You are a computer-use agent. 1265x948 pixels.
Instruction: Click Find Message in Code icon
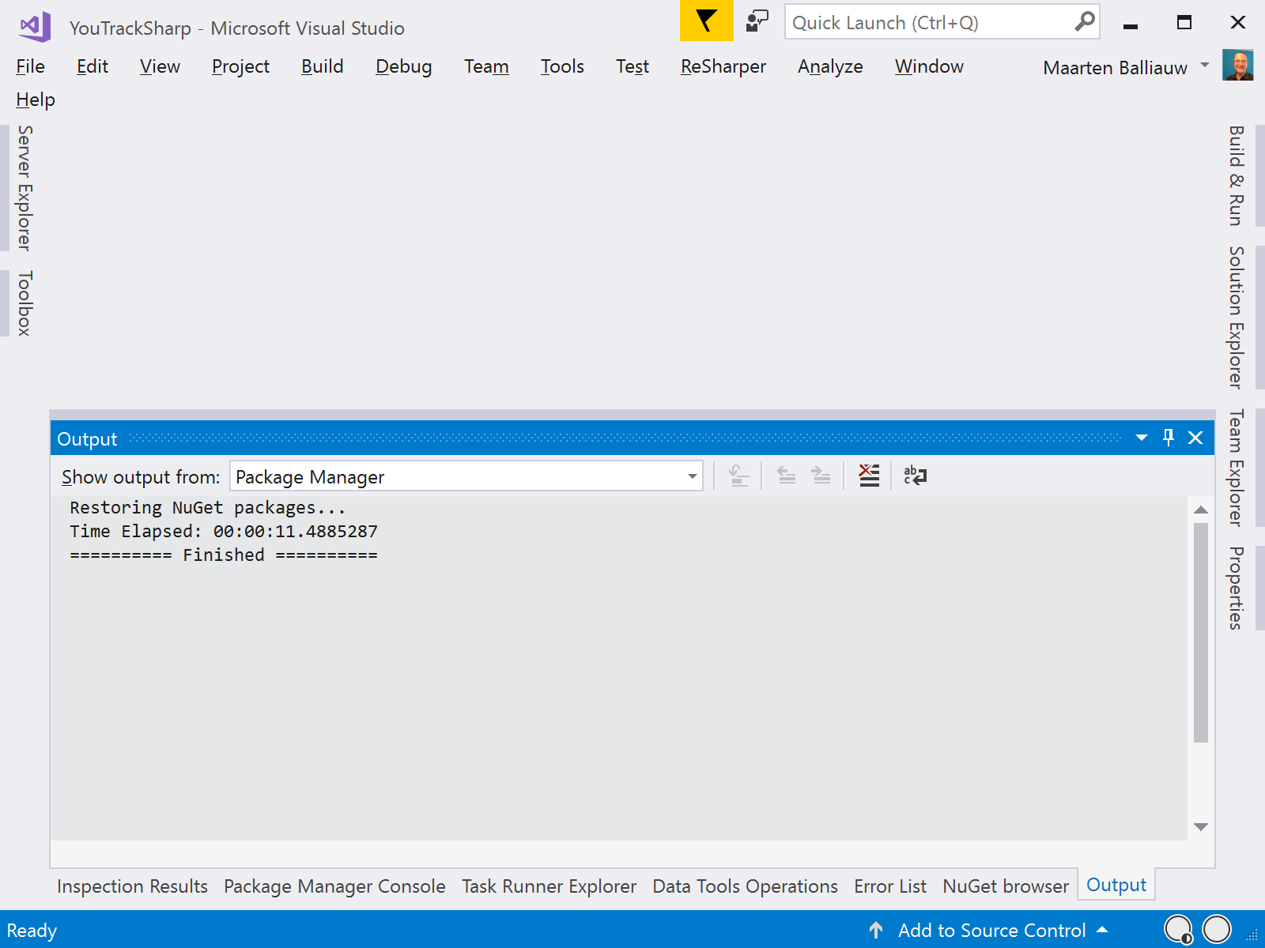click(x=738, y=476)
